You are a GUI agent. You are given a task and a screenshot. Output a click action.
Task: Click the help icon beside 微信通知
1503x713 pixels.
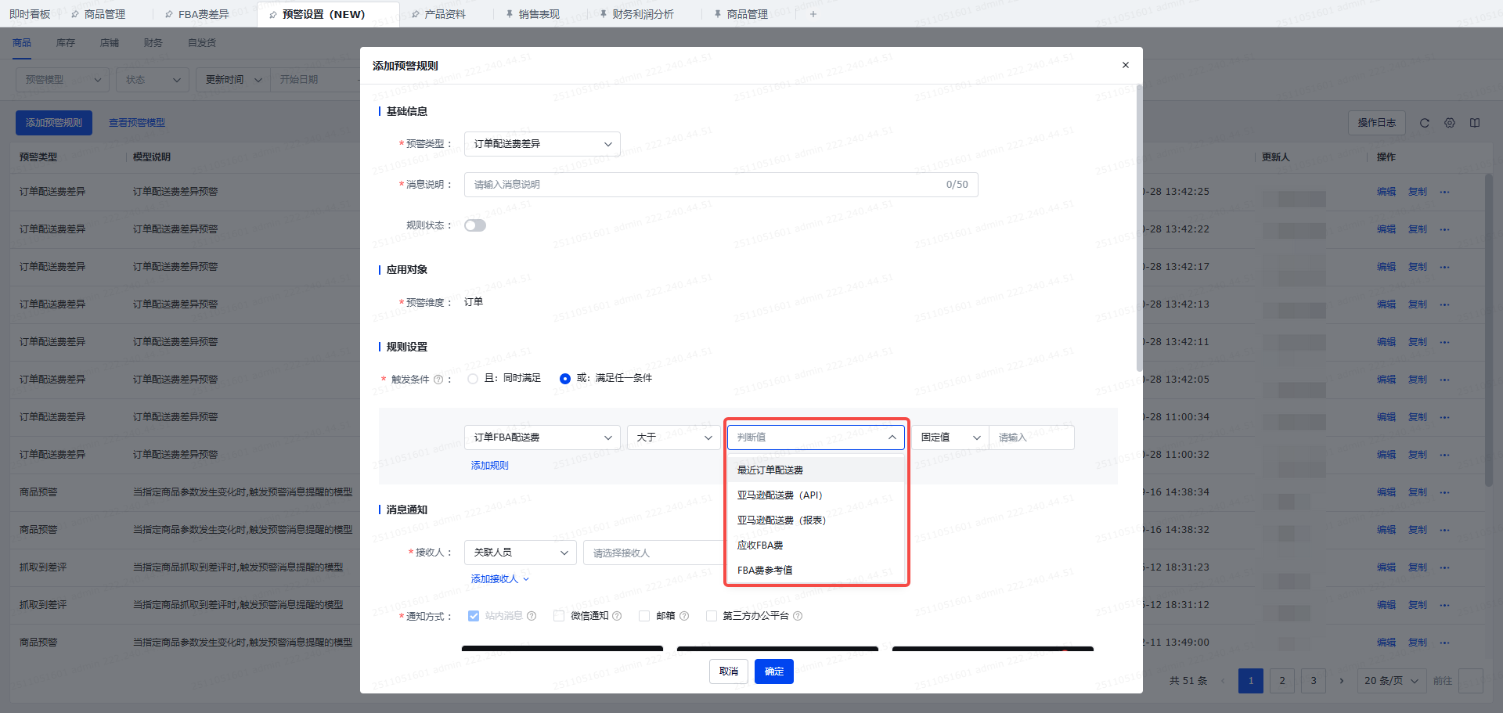[617, 616]
